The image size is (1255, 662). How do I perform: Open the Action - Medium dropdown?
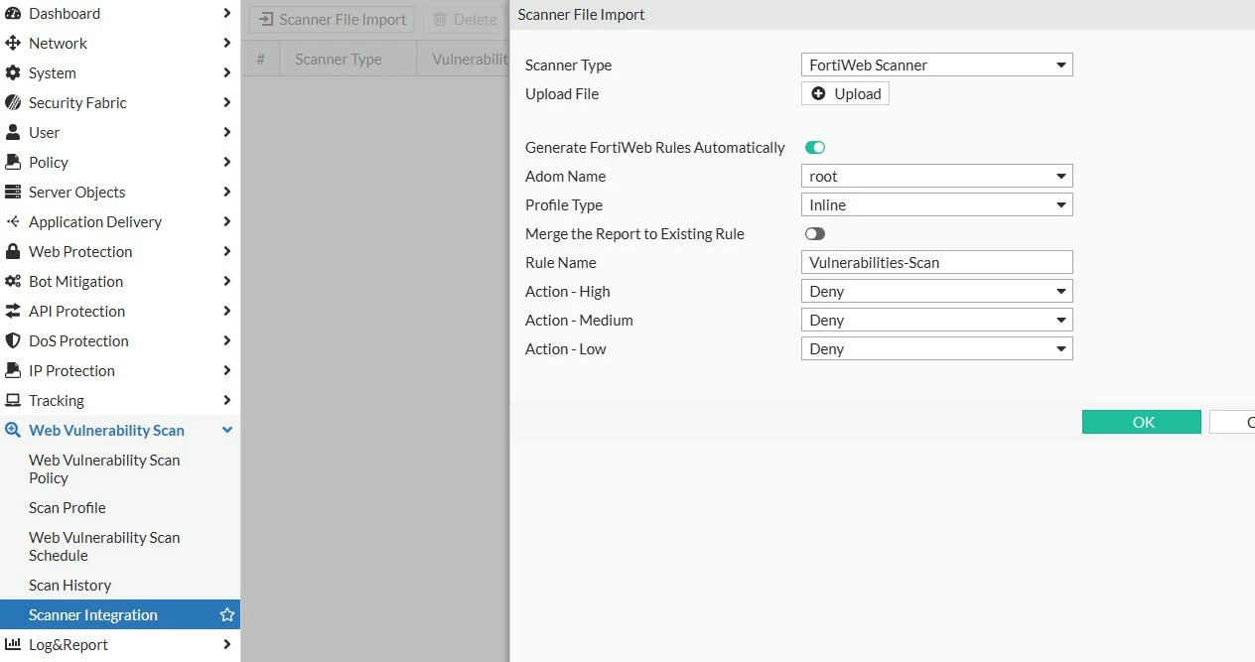click(x=936, y=321)
